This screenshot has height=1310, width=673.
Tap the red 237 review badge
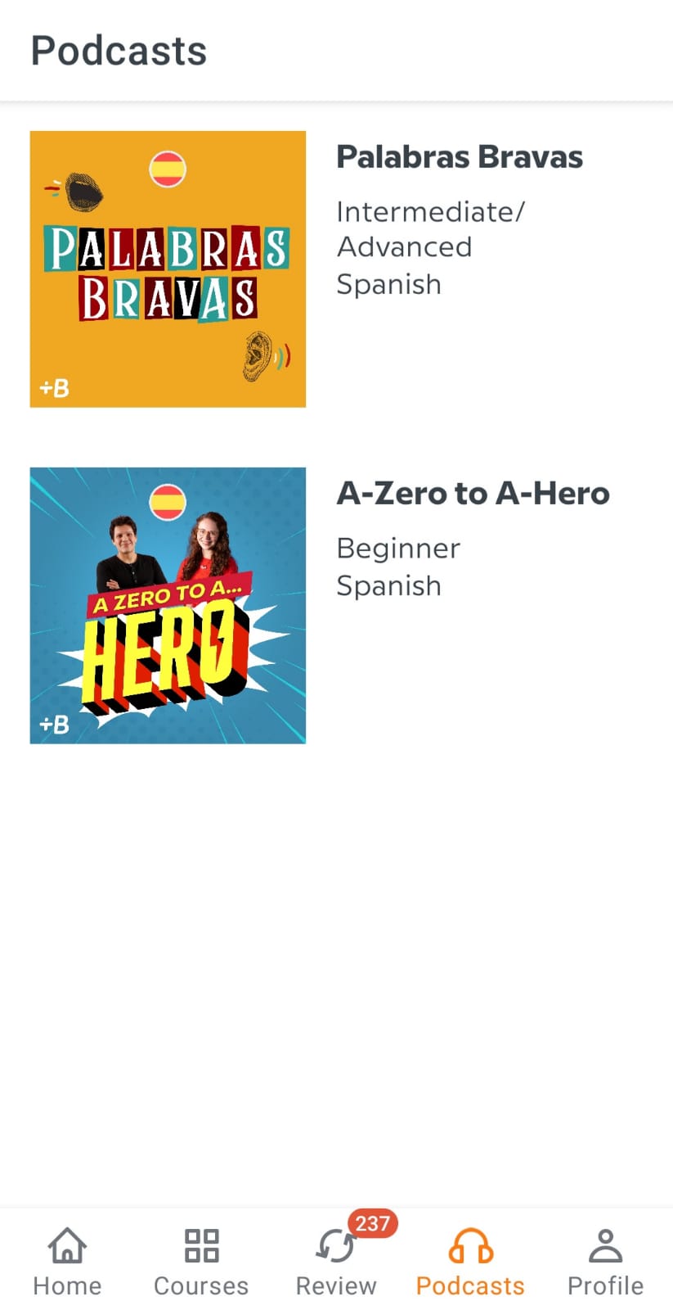(372, 1223)
